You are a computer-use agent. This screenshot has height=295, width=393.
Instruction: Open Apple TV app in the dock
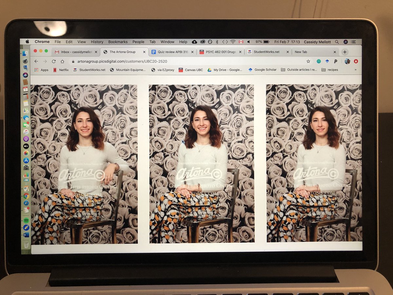(x=26, y=146)
